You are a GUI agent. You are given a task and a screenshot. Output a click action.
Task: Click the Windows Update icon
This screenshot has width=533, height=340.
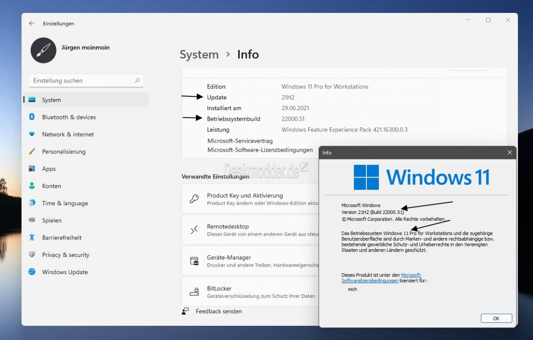pyautogui.click(x=32, y=272)
